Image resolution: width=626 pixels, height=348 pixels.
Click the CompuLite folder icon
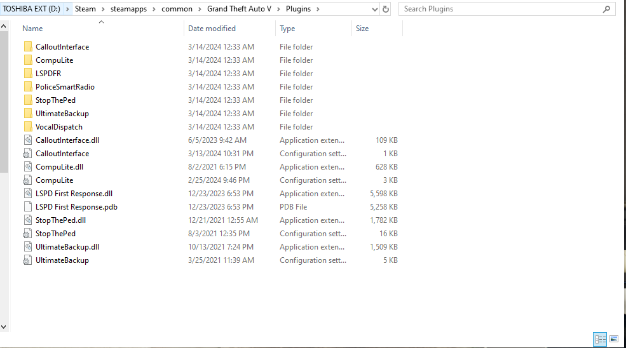coord(28,60)
